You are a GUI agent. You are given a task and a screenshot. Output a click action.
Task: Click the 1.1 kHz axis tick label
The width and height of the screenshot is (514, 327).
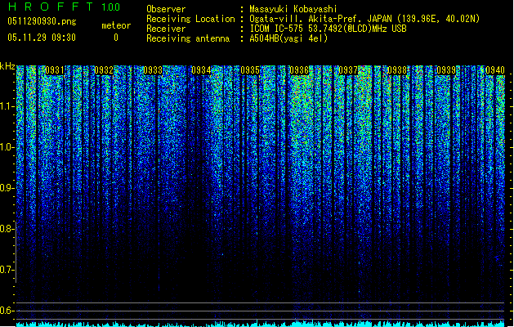point(7,106)
